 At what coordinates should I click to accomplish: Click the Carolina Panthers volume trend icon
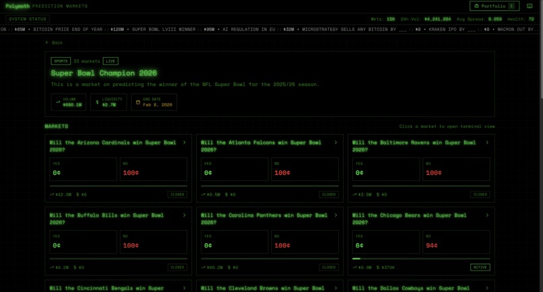(203, 267)
